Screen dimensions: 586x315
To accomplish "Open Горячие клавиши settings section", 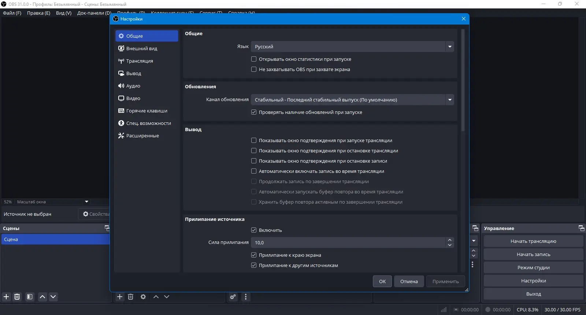I will (x=146, y=111).
